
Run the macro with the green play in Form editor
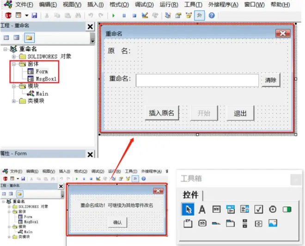(x=113, y=15)
